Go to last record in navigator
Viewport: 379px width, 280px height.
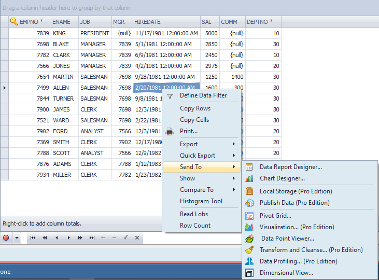[92, 238]
